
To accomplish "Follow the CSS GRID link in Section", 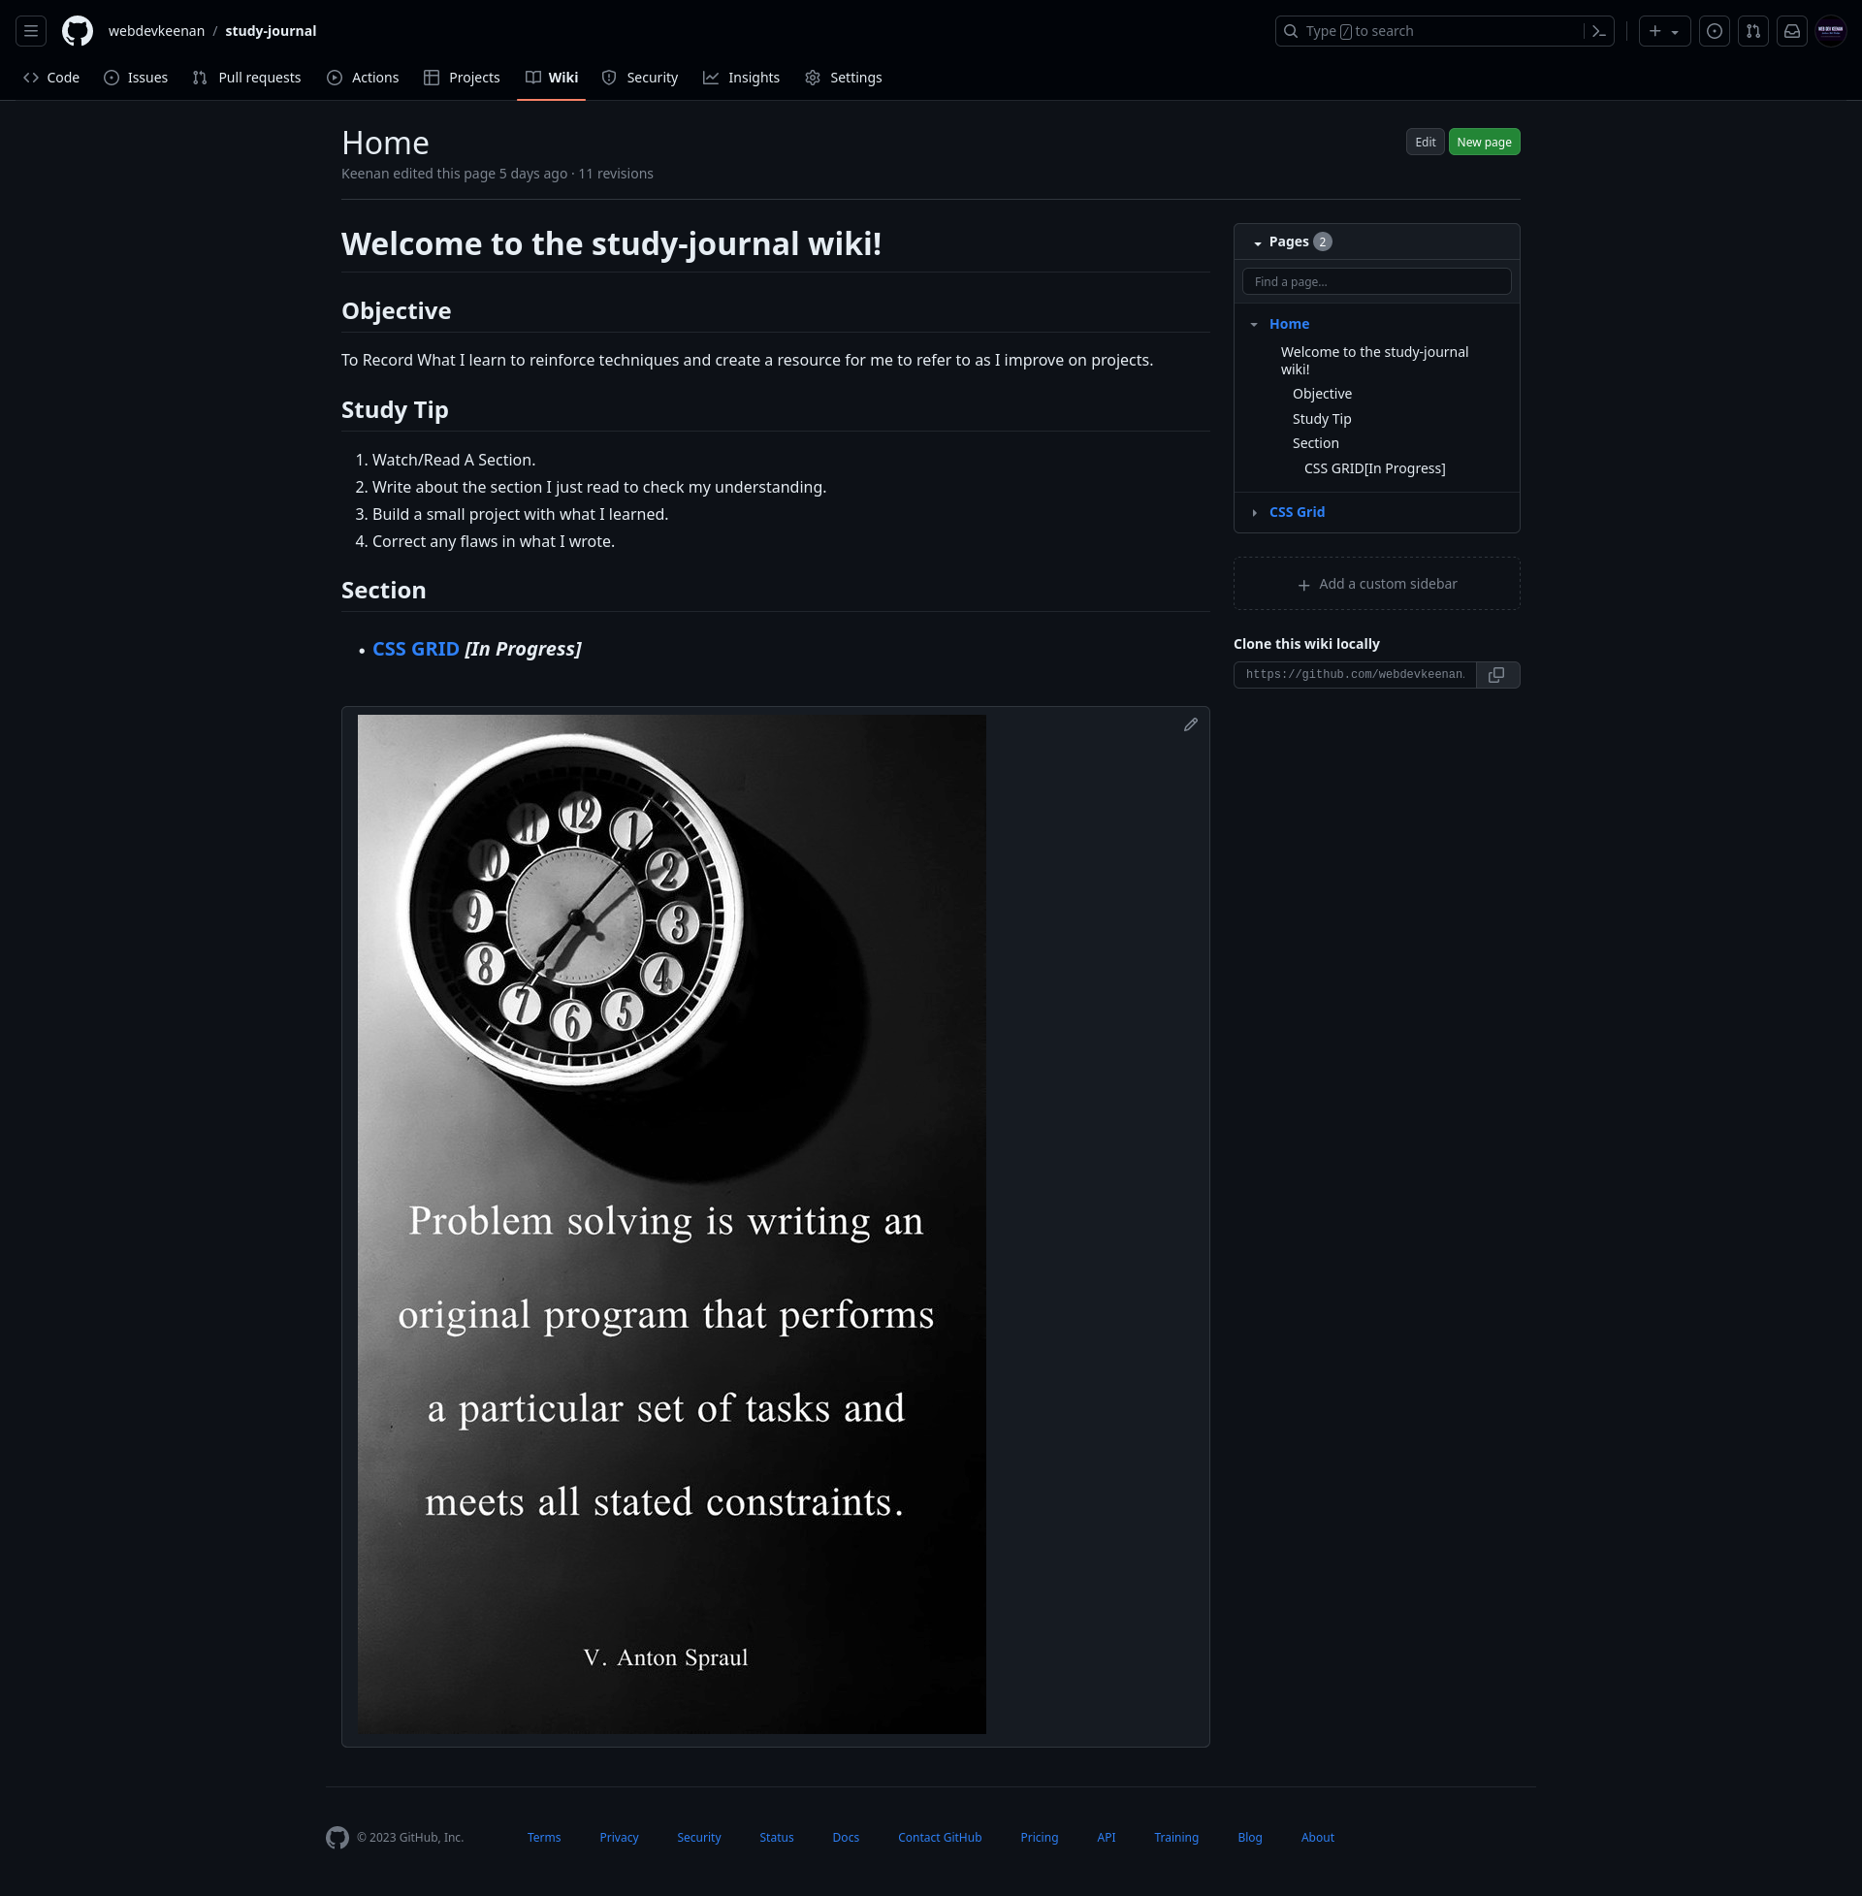I will [x=416, y=648].
